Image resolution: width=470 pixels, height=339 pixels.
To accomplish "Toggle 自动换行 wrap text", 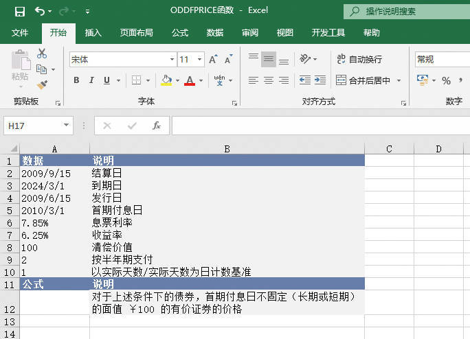I will coord(359,60).
